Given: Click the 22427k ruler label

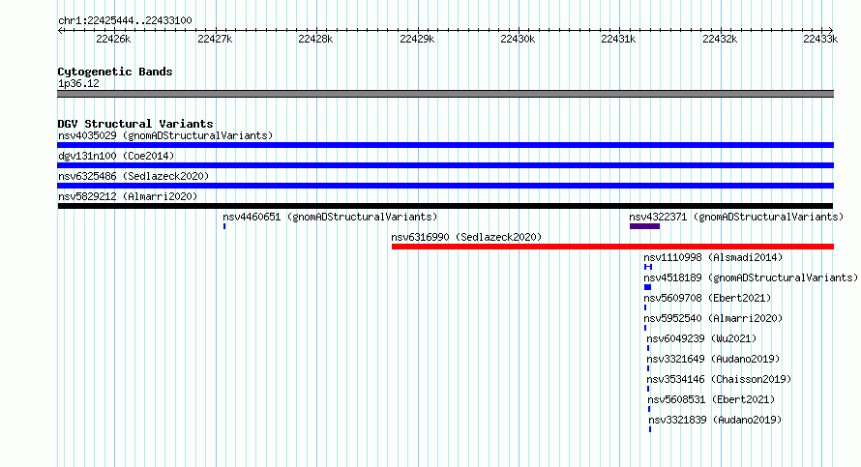Looking at the screenshot, I should (x=215, y=39).
